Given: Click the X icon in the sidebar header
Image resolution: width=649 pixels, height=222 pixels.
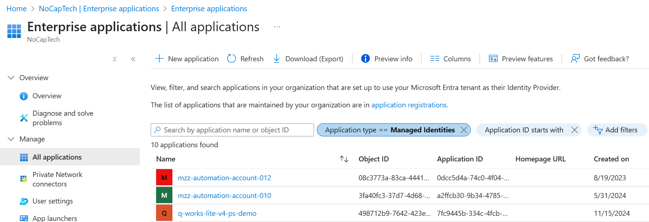Looking at the screenshot, I should click(115, 59).
